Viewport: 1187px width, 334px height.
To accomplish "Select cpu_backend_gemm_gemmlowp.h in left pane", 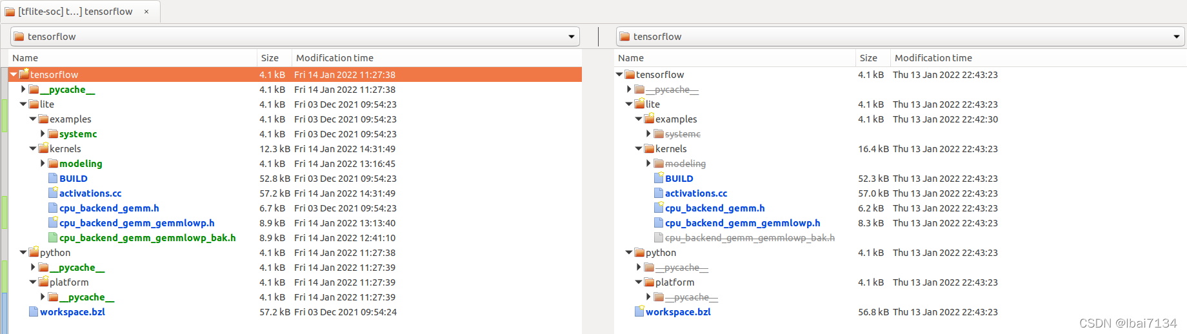I will click(x=137, y=222).
